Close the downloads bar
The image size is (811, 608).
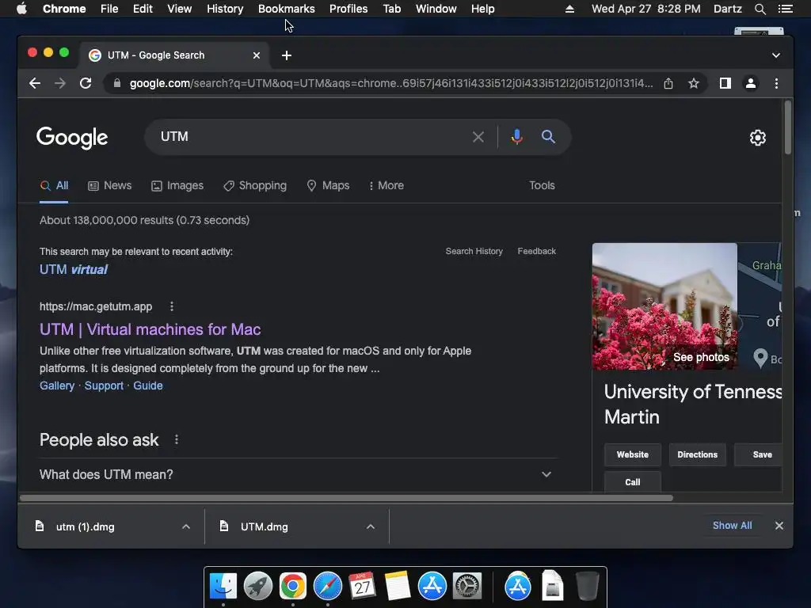tap(779, 526)
